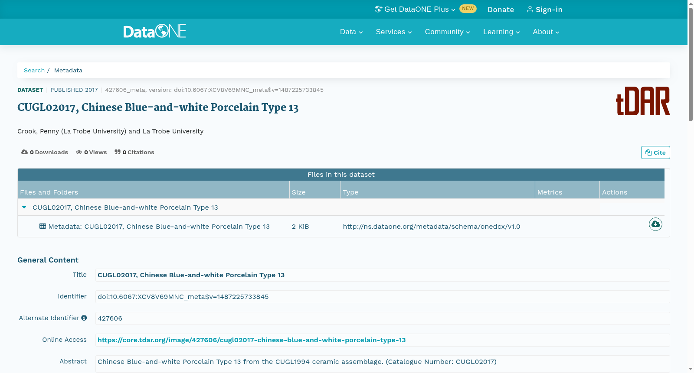Click the Search breadcrumb link
Screen dimensions: 694x373
pyautogui.click(x=34, y=70)
